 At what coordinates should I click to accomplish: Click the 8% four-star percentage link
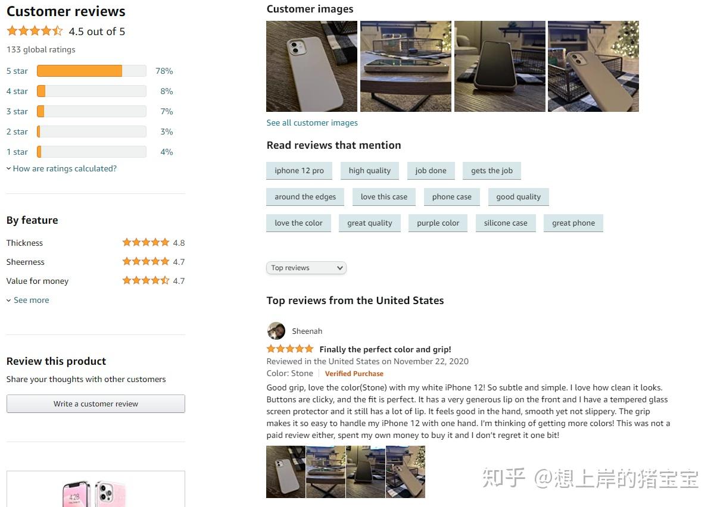point(167,91)
